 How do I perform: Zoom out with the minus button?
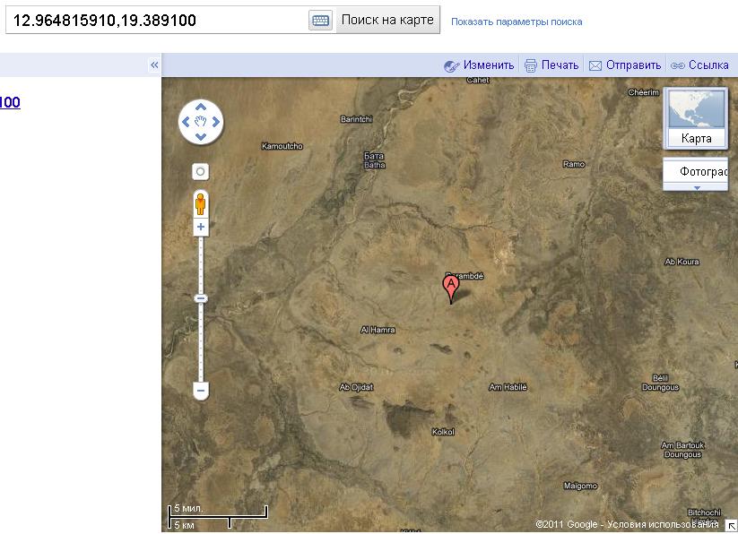pyautogui.click(x=201, y=391)
